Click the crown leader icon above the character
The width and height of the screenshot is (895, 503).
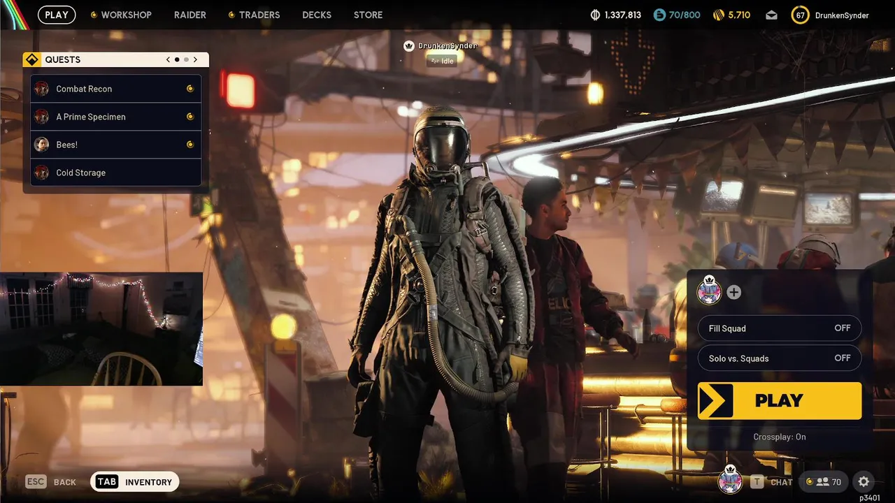tap(410, 46)
